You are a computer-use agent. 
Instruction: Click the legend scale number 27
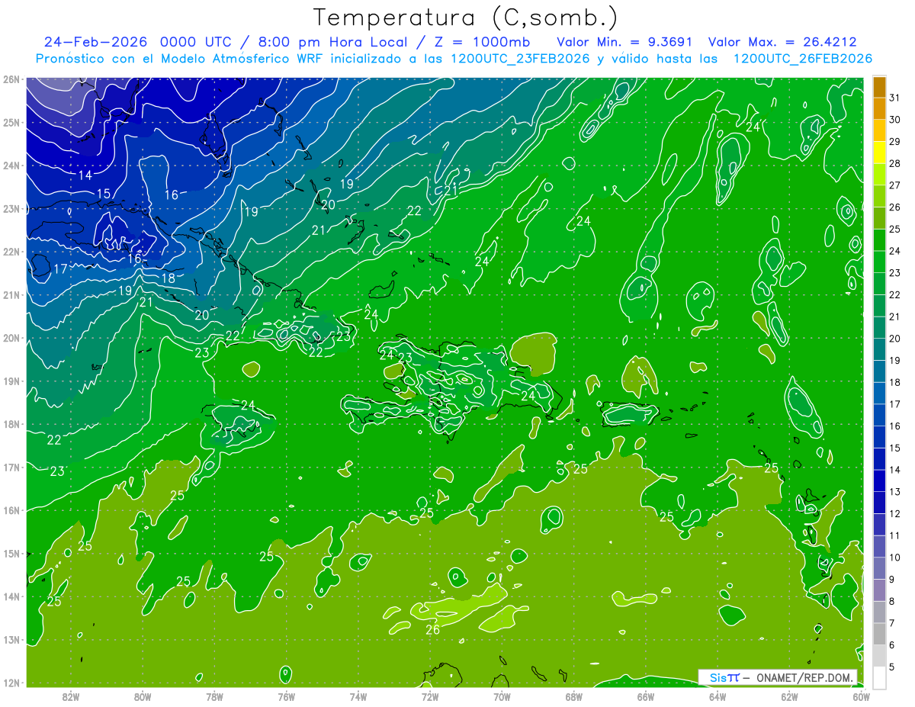coord(895,185)
